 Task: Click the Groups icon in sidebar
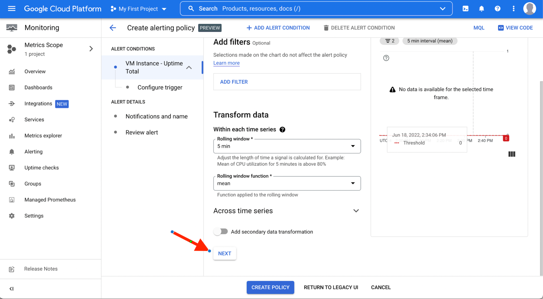pos(12,184)
